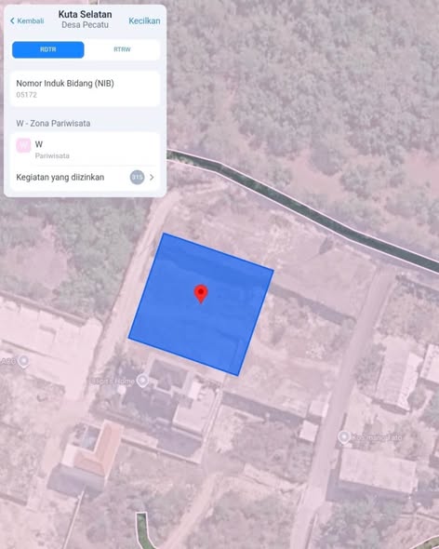Click the 315 count badge
The image size is (439, 549).
pyautogui.click(x=137, y=178)
